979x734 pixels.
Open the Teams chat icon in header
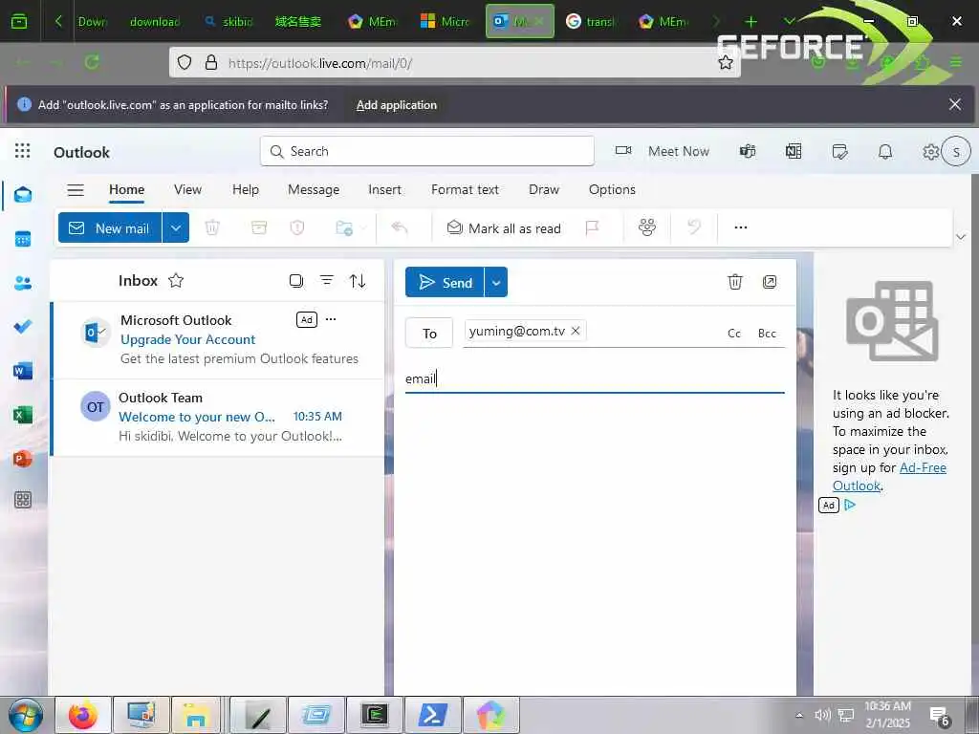748,151
